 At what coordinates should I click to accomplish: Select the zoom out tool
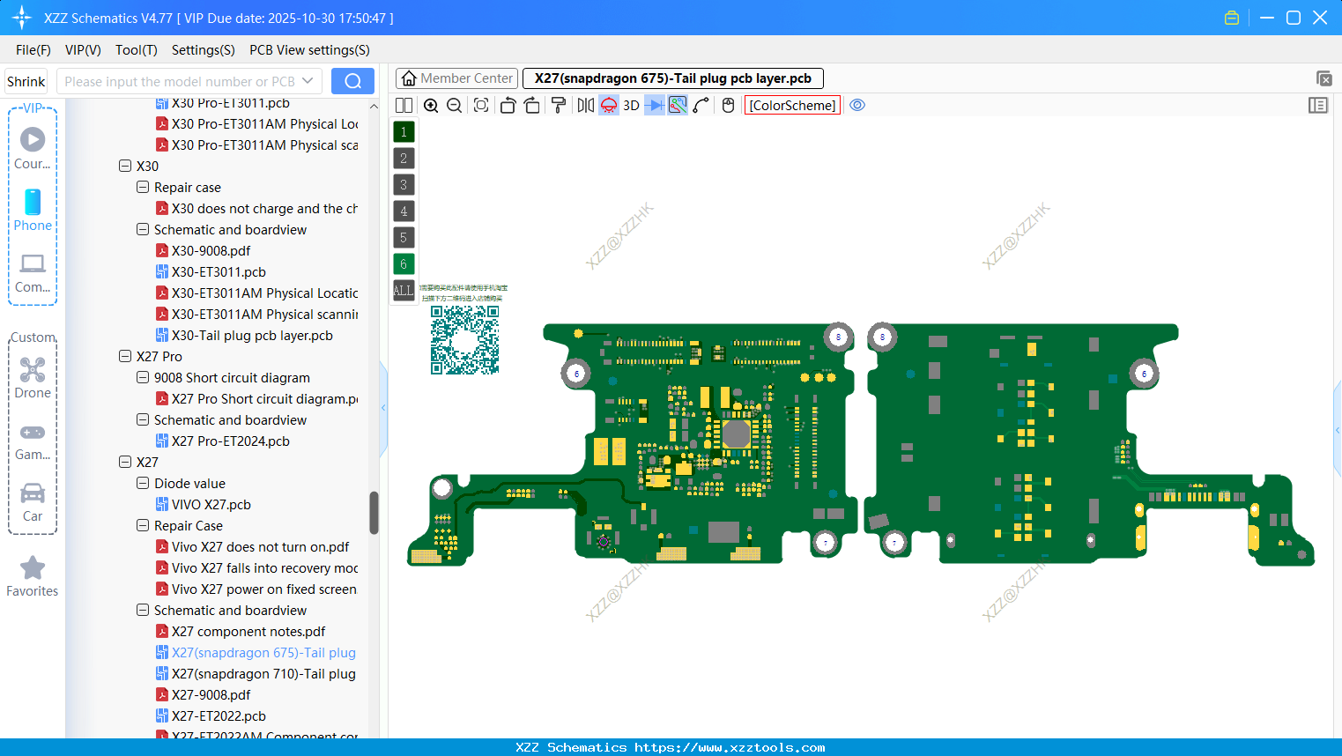coord(453,105)
